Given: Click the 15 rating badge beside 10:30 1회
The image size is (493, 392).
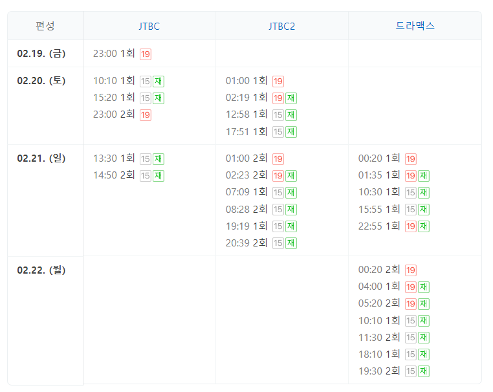Looking at the screenshot, I should click(x=411, y=192).
